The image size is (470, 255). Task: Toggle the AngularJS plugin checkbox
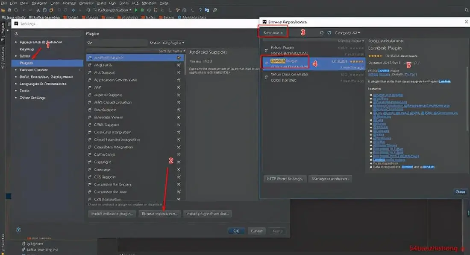pos(179,65)
